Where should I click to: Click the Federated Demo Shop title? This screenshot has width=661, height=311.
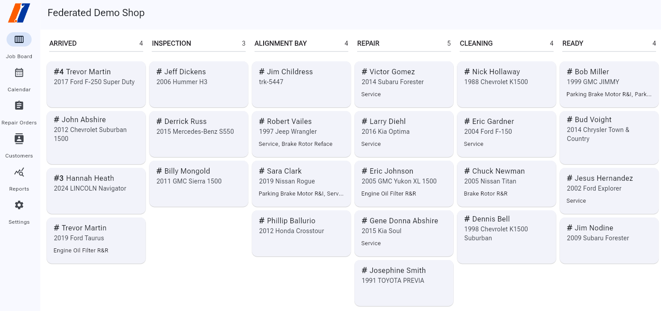(96, 13)
